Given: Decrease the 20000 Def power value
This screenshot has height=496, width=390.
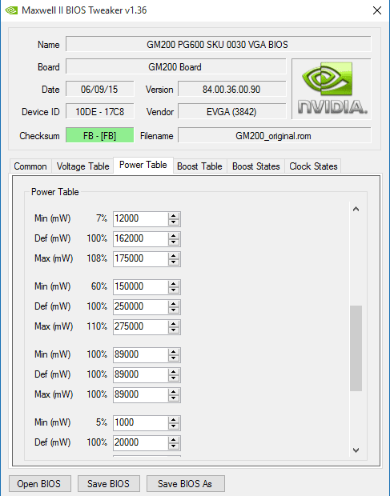Looking at the screenshot, I should pos(174,446).
